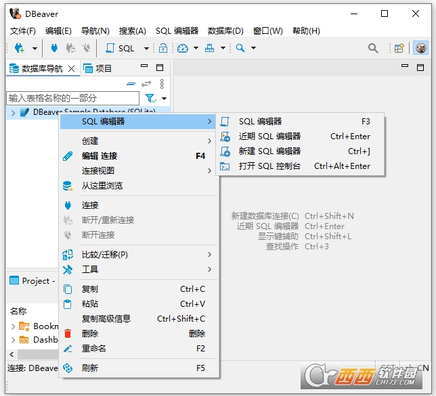Switch to the 项目 tab
This screenshot has height=396, width=436.
click(x=97, y=68)
